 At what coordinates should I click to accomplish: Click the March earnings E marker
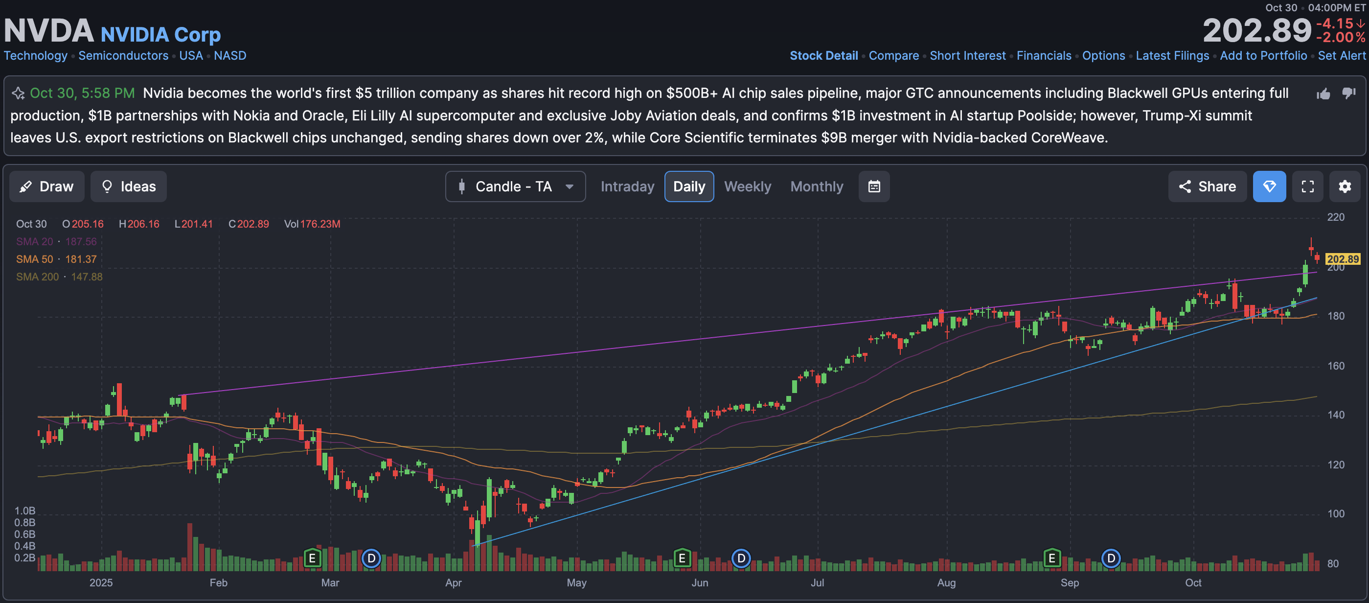click(312, 558)
